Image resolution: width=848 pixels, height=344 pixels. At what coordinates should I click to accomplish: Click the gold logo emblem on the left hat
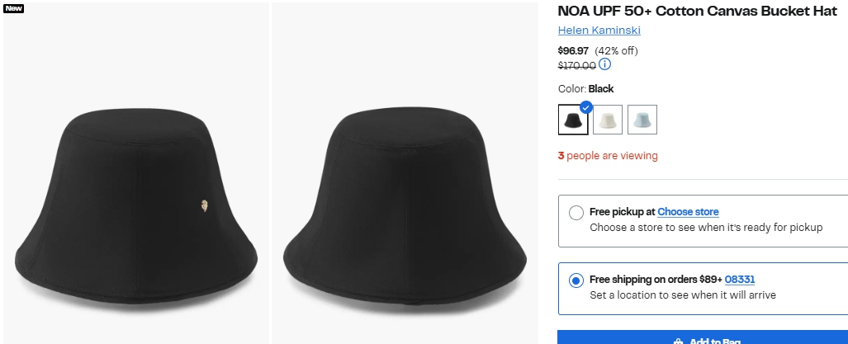pyautogui.click(x=204, y=205)
